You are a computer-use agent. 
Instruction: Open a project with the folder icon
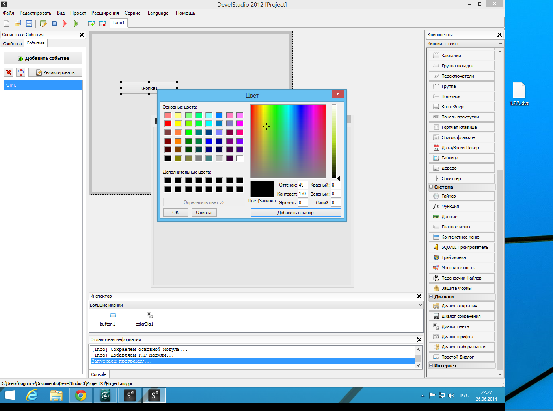tap(18, 24)
